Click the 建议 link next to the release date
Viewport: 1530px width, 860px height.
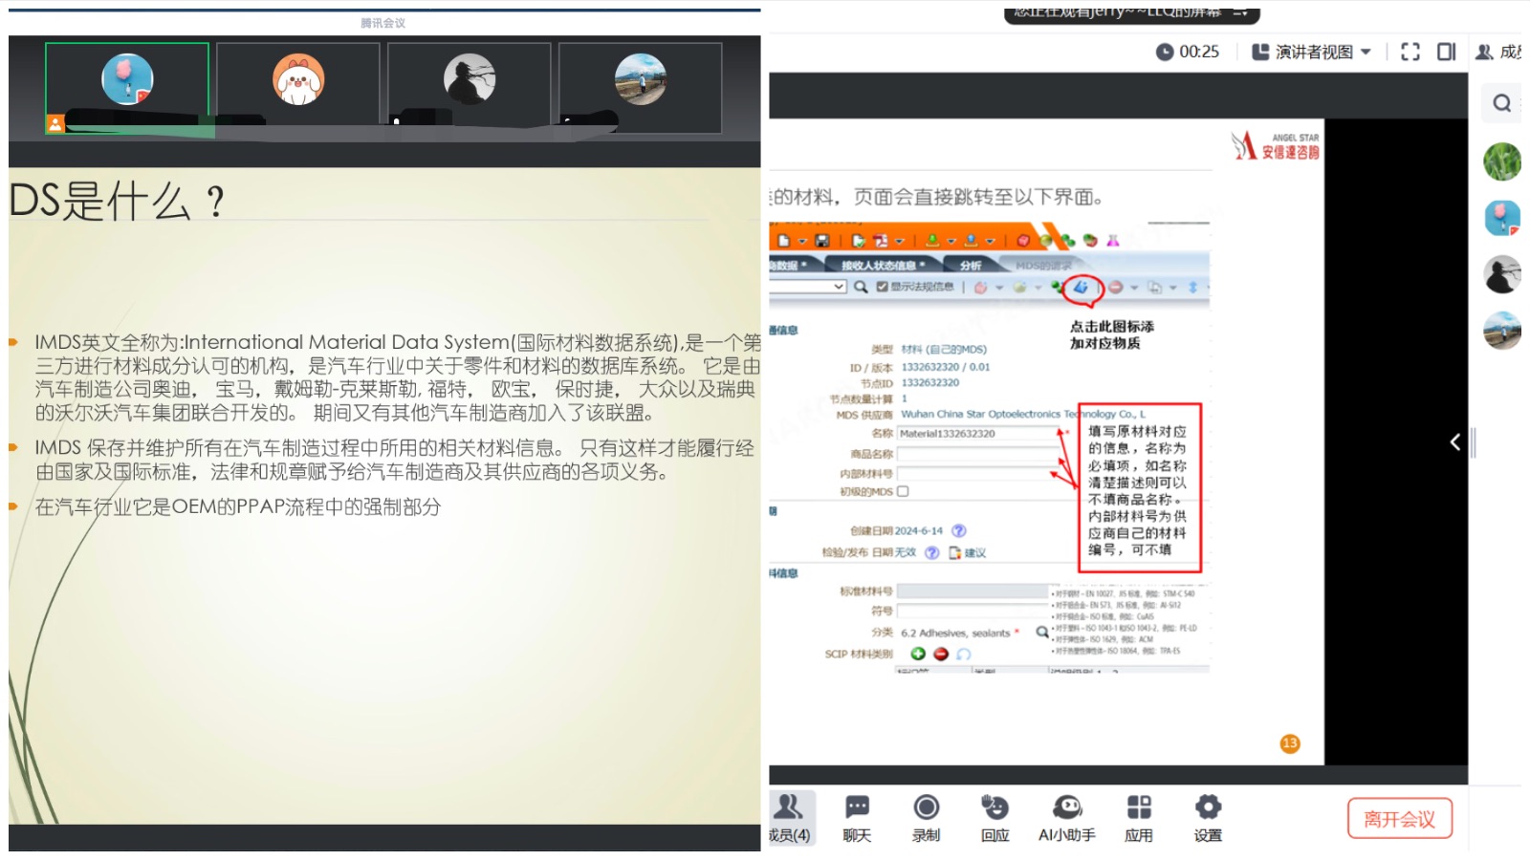click(x=974, y=553)
